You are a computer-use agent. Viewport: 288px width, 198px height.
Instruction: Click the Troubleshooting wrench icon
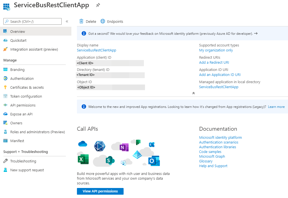click(6, 161)
